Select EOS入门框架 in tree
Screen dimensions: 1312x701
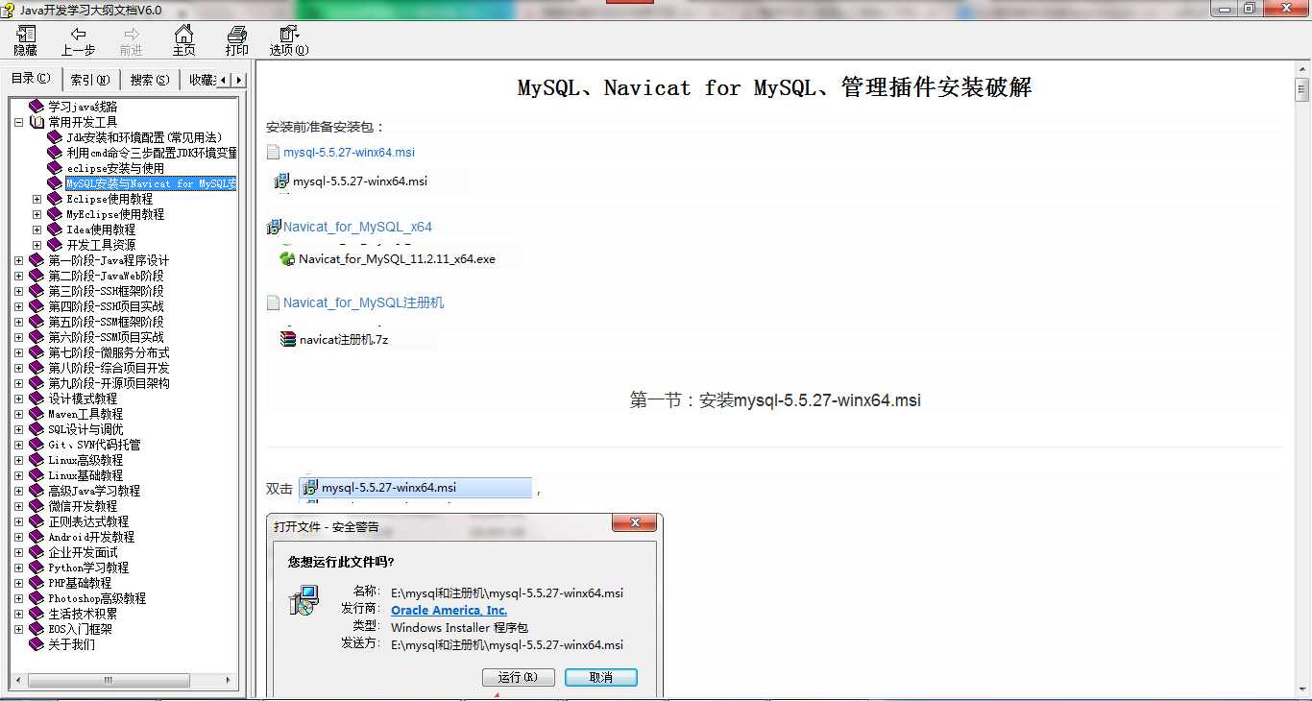pyautogui.click(x=80, y=629)
